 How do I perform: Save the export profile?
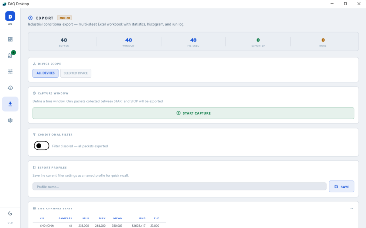click(x=342, y=187)
